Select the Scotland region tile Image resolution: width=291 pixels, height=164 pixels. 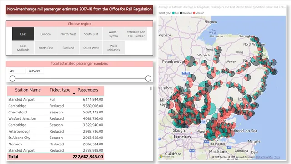68,48
